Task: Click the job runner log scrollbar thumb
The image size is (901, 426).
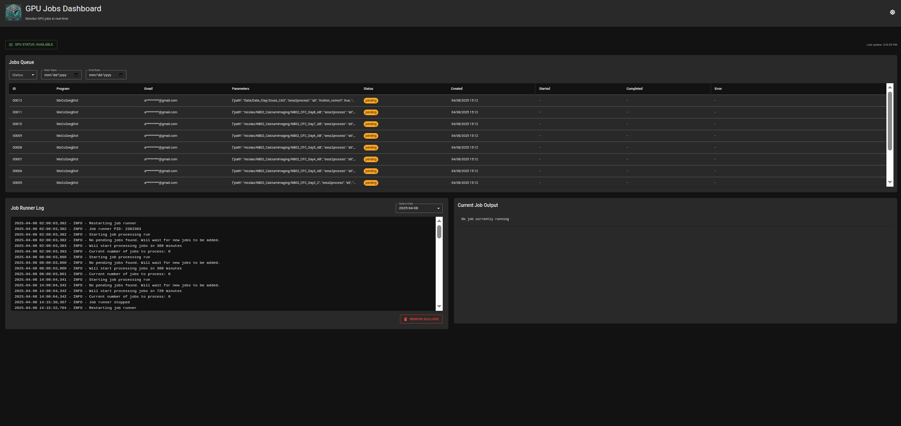Action: [439, 231]
